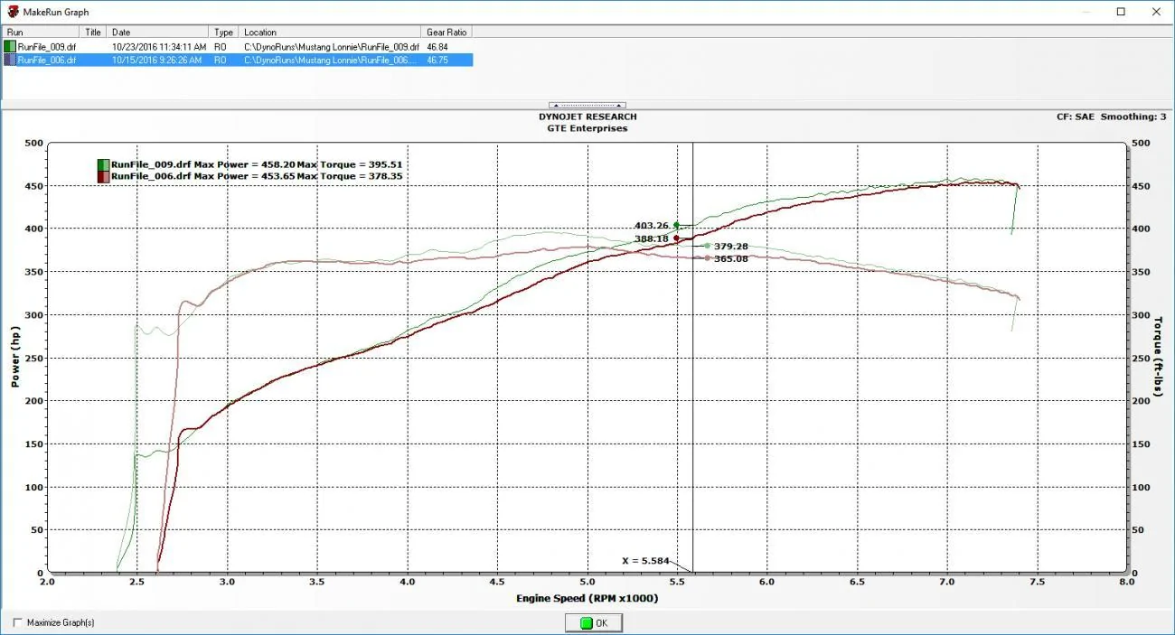Sort runs by the Date column header
Viewport: 1175px width, 635px height.
159,32
